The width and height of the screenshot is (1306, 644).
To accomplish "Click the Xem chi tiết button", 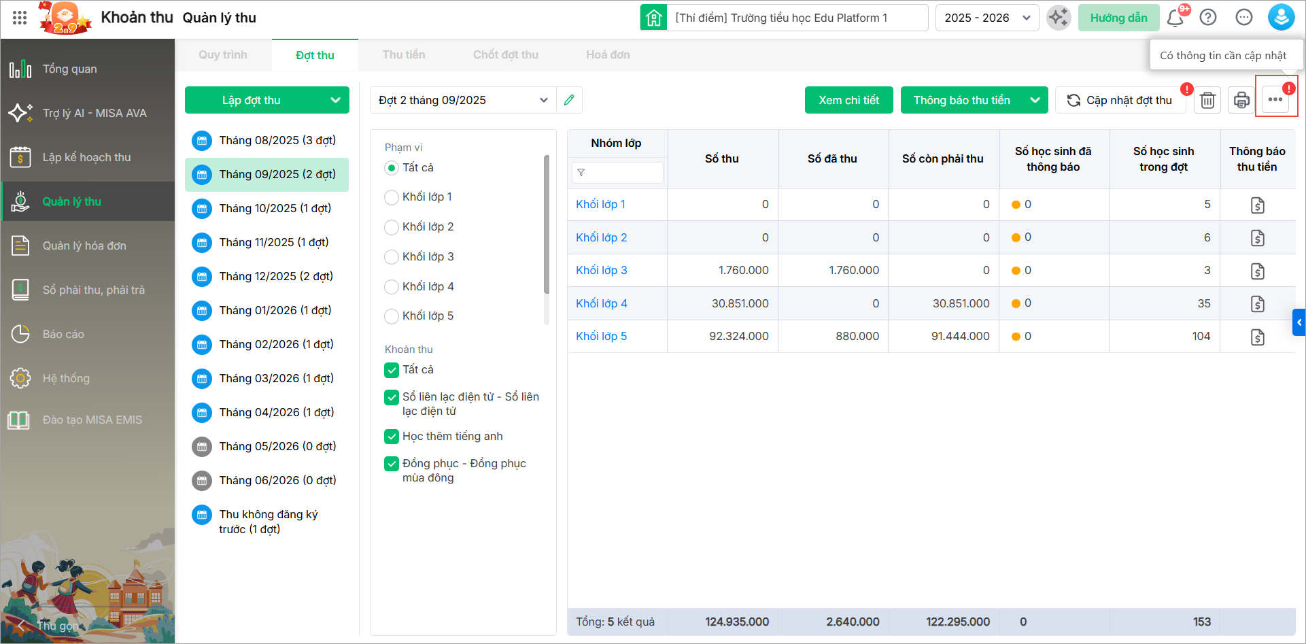I will pos(848,100).
